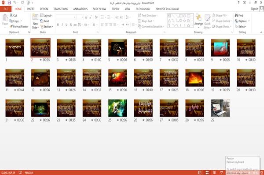Switch to the DESIGN tab
Image resolution: width=264 pixels, height=175 pixels.
tap(44, 9)
